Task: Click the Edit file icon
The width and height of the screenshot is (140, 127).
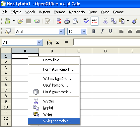Action: tap(48, 21)
